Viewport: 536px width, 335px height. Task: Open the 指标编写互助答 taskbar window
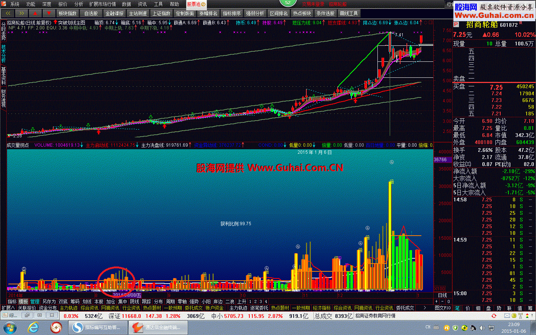[x=97, y=328]
